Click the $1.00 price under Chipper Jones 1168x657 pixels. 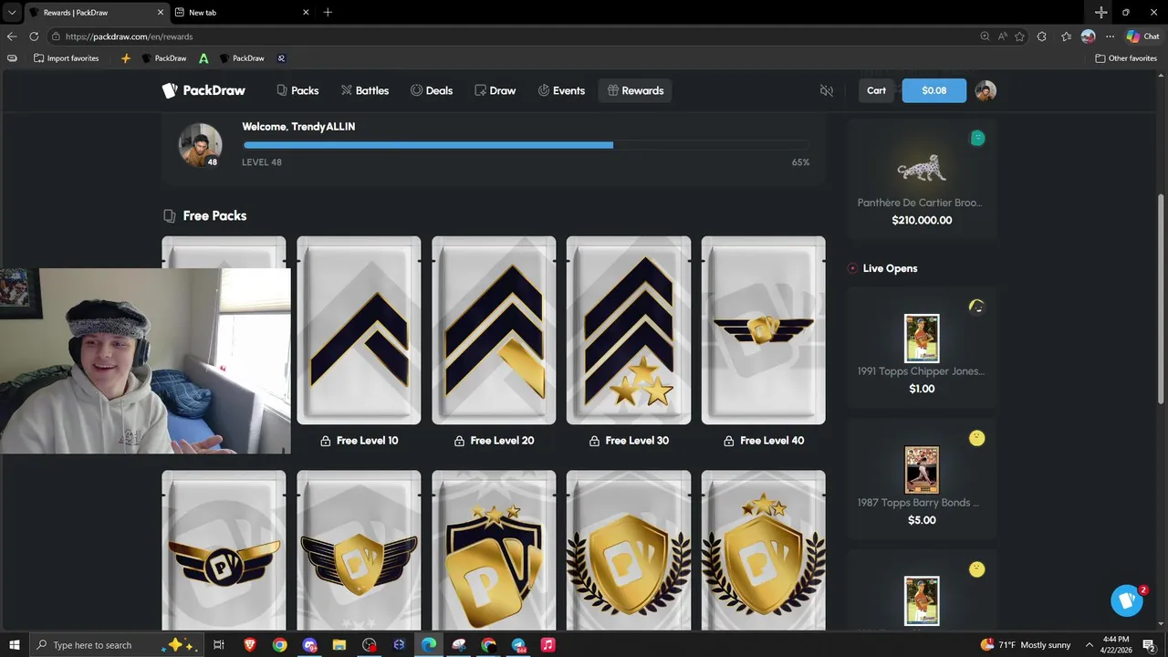pyautogui.click(x=922, y=389)
